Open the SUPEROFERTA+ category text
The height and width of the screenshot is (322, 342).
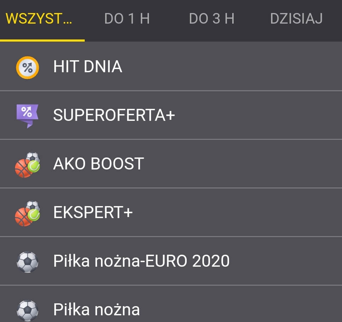pyautogui.click(x=114, y=115)
